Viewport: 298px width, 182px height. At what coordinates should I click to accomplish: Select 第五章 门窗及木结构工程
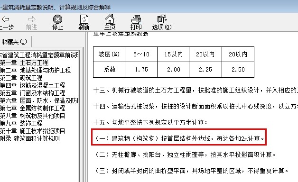tap(32, 93)
